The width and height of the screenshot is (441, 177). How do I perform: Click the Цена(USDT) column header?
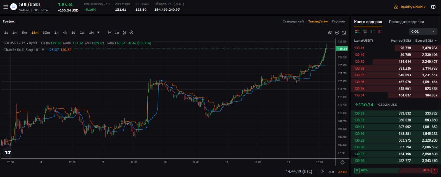click(363, 41)
